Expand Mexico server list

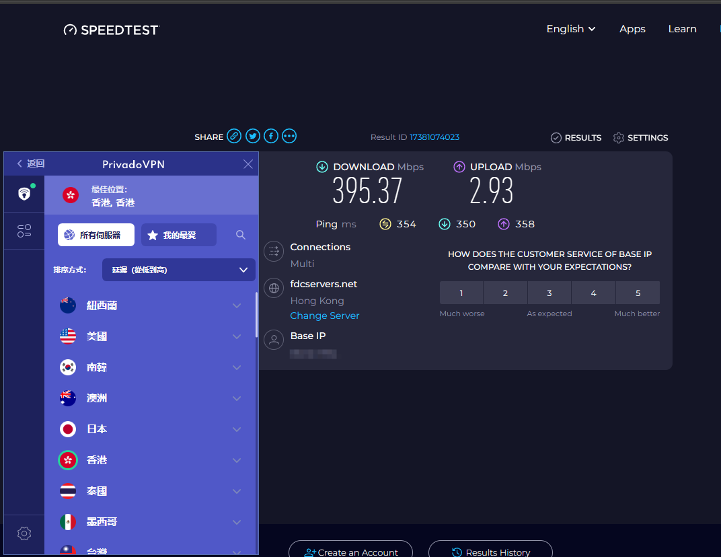tap(237, 522)
